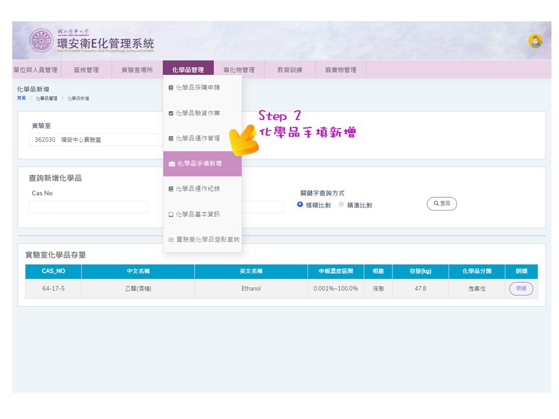The image size is (559, 419).
Task: Click the user avatar icon
Action: coord(535,41)
